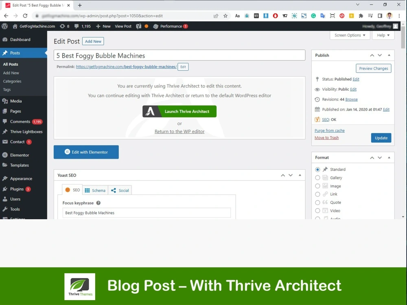Open GetFogMachine.com site home icon

click(15, 26)
